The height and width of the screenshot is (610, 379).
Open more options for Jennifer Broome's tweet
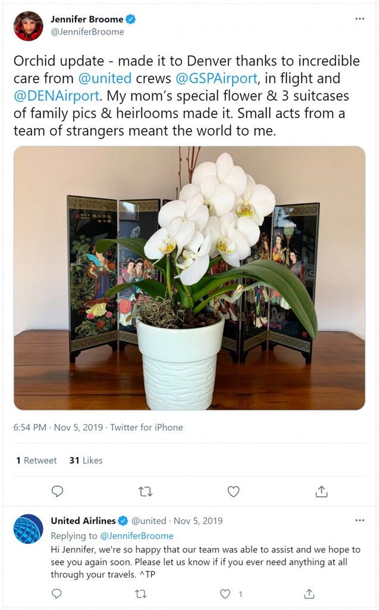tap(359, 18)
